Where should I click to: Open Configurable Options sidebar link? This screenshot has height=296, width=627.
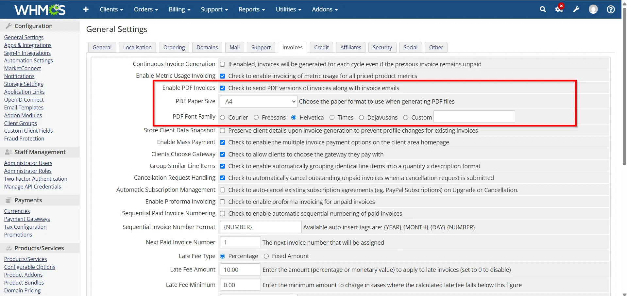(30, 267)
